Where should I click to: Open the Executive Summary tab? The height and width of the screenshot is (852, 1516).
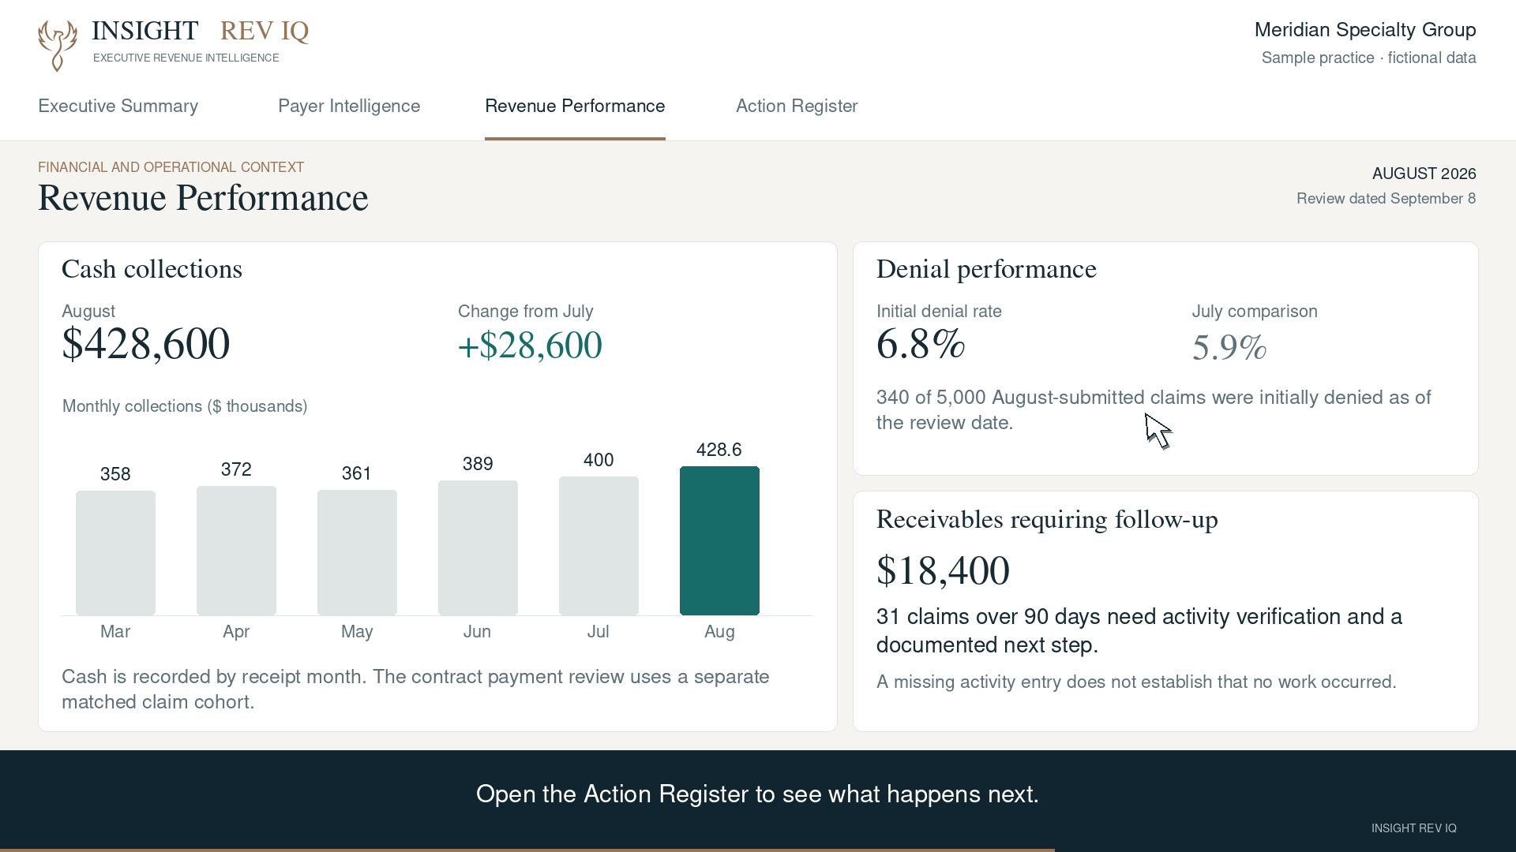(x=118, y=106)
